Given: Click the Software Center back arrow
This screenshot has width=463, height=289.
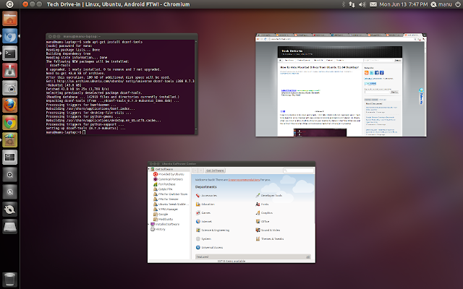Looking at the screenshot, I should (x=195, y=171).
